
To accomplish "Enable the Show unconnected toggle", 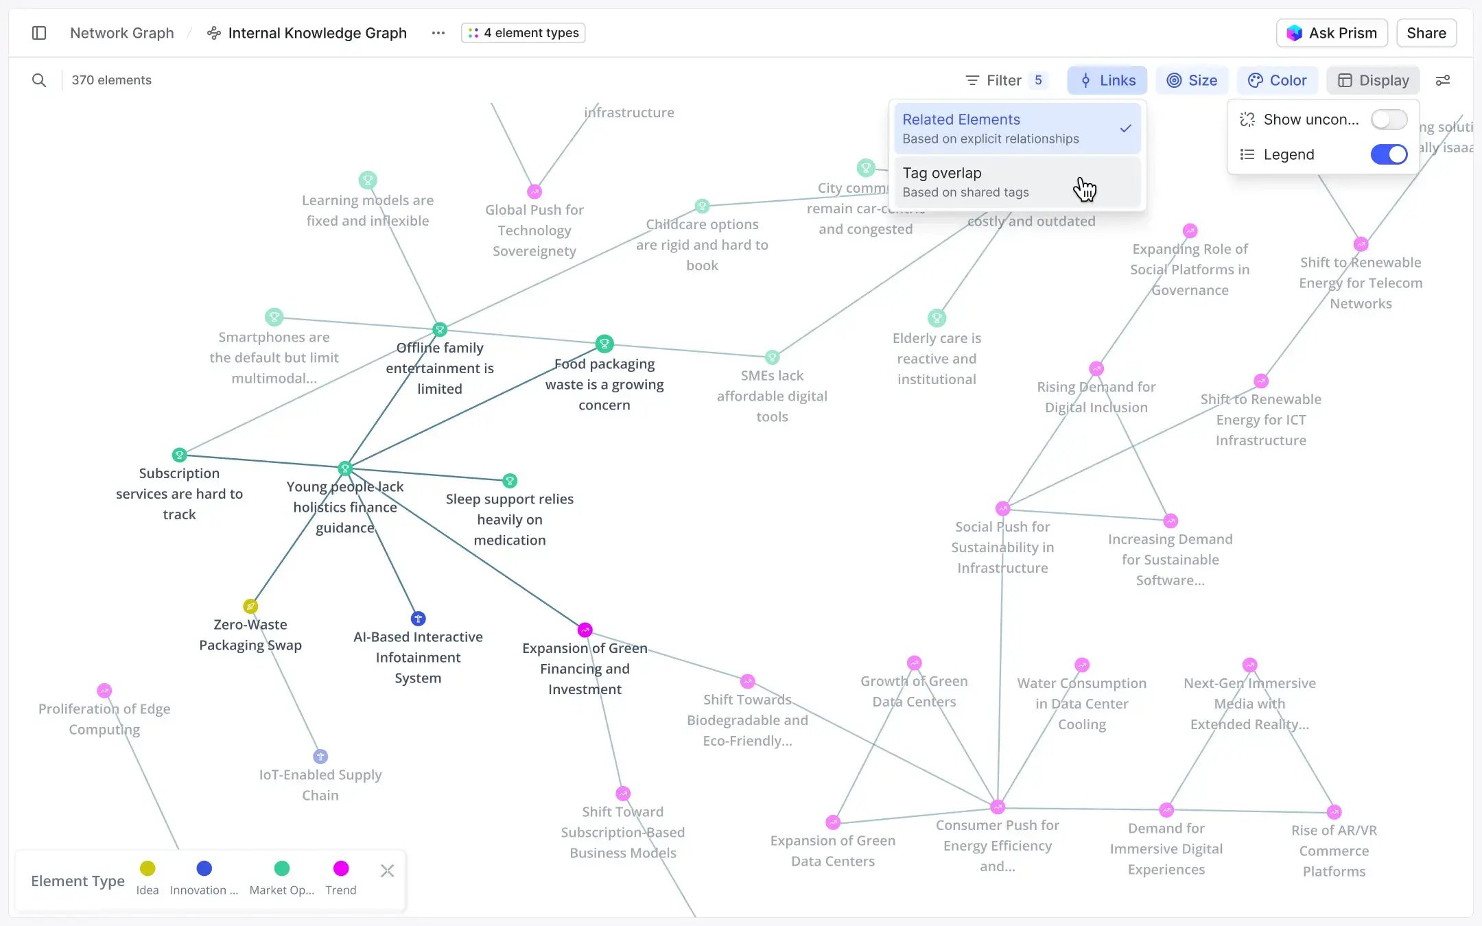I will (1388, 119).
